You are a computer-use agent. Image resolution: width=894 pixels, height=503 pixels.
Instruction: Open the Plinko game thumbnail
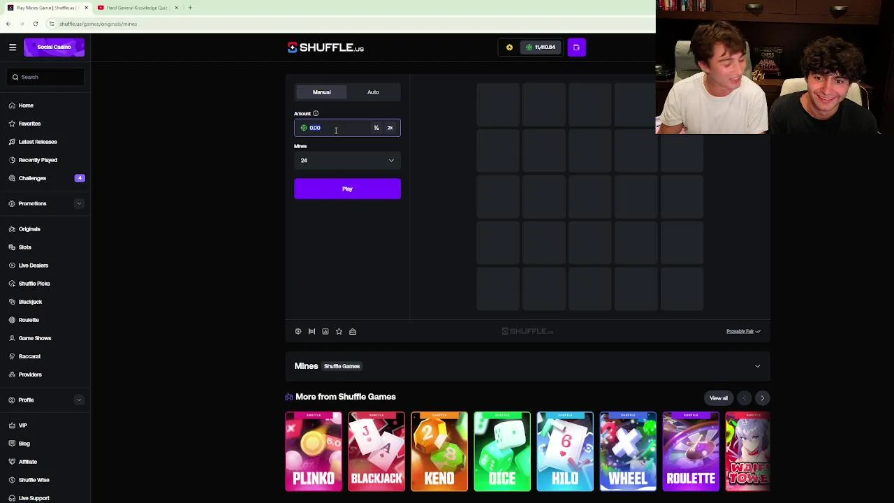(314, 451)
